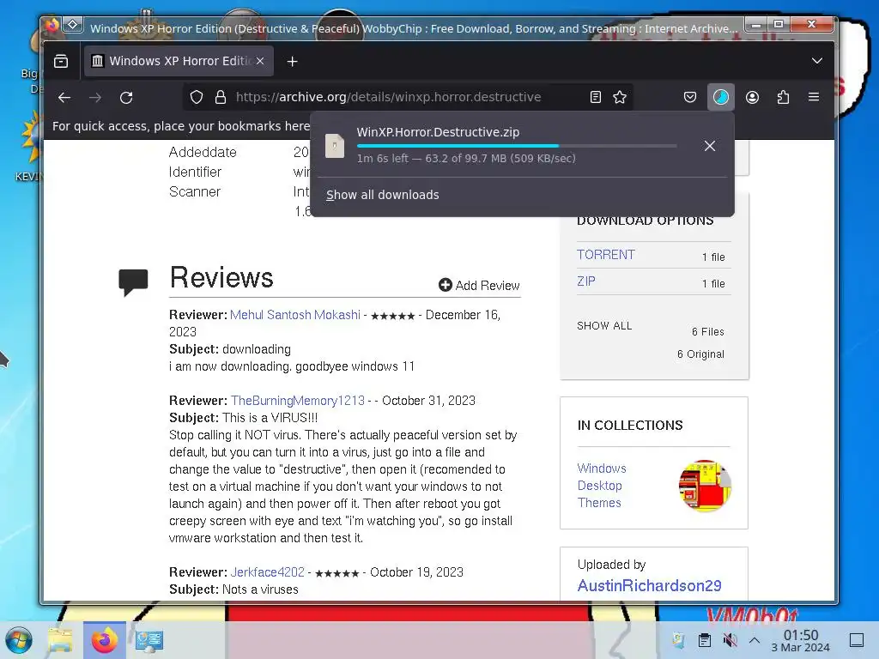Toggle the muted volume tray icon

pos(730,639)
